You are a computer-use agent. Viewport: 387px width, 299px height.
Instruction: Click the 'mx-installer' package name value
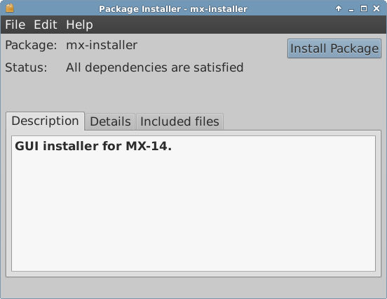point(102,45)
